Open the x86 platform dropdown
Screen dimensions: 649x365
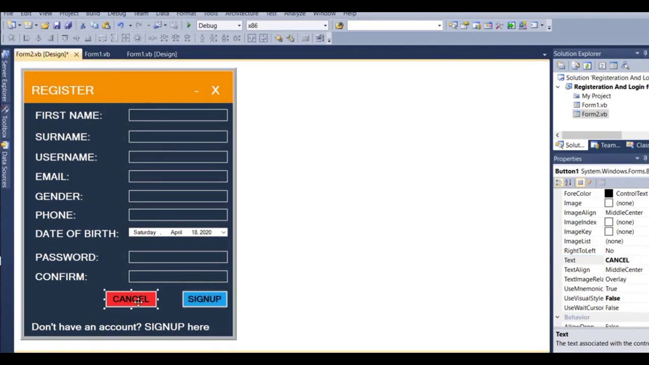[x=325, y=25]
